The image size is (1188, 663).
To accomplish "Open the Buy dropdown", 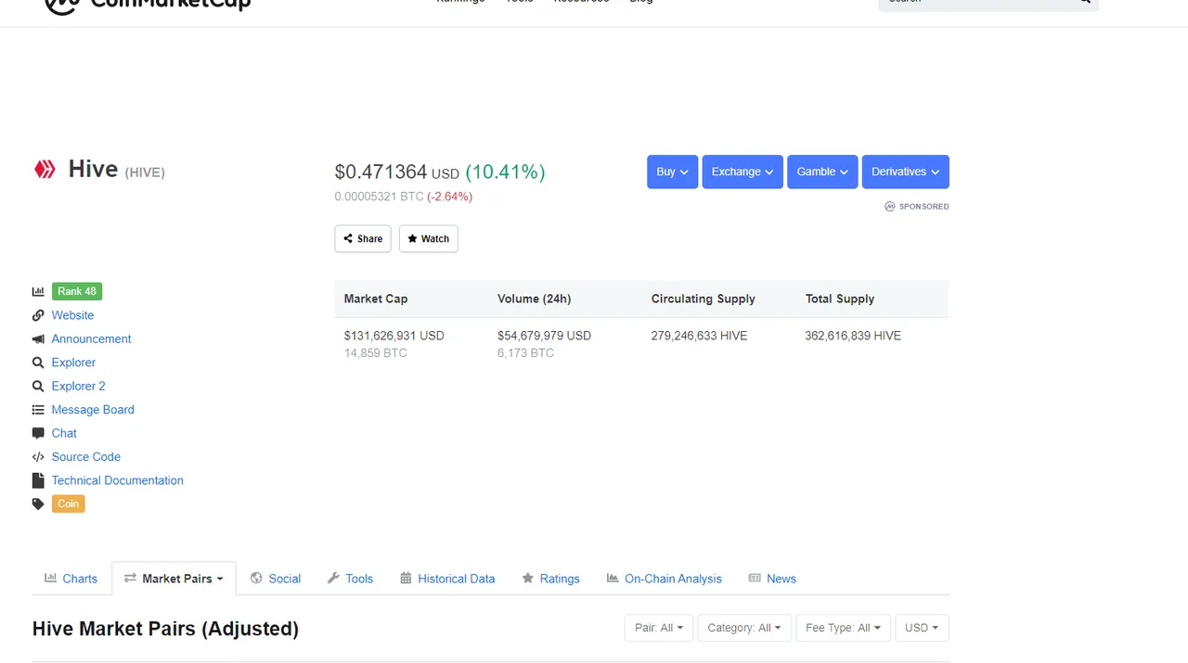I will tap(672, 172).
